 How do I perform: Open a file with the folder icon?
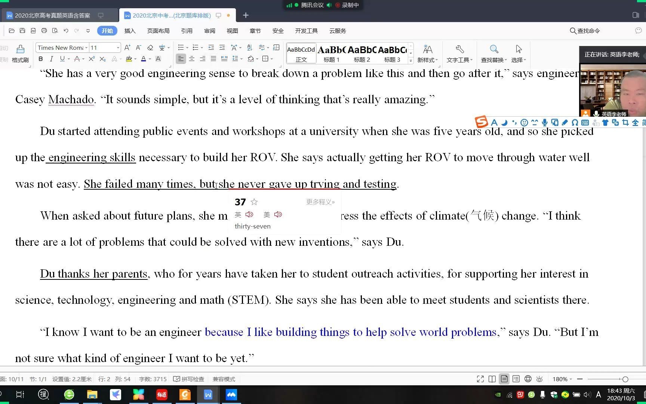[x=12, y=31]
